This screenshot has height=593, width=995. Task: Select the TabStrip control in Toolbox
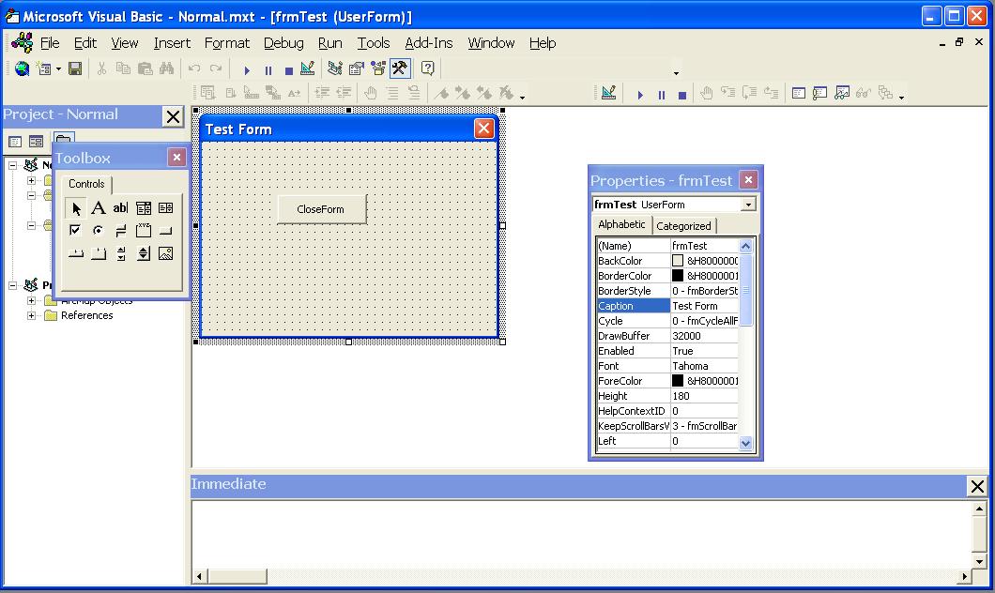75,253
